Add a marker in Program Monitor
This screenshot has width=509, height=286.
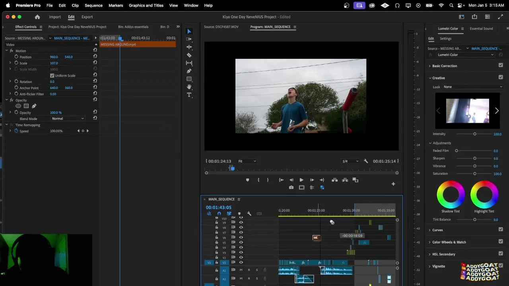pyautogui.click(x=247, y=180)
